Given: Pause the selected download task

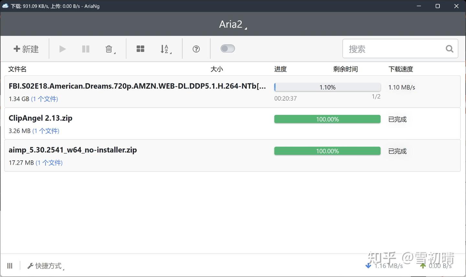Looking at the screenshot, I should click(85, 49).
